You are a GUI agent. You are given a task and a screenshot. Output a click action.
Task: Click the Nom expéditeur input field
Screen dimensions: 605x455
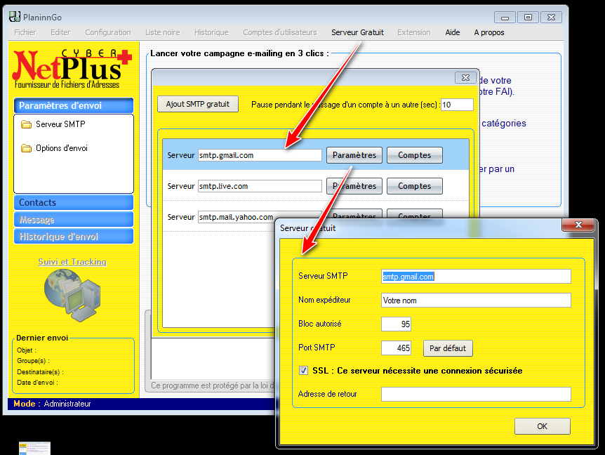point(476,301)
